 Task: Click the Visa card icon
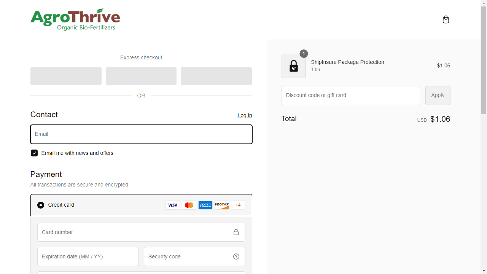(x=173, y=205)
